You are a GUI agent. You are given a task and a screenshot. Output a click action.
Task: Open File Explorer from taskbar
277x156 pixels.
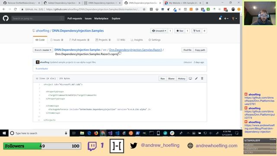(x=82, y=133)
